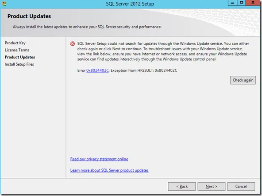Click the red error icon

72,44
